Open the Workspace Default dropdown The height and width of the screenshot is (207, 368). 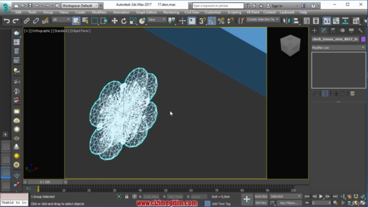(x=80, y=6)
